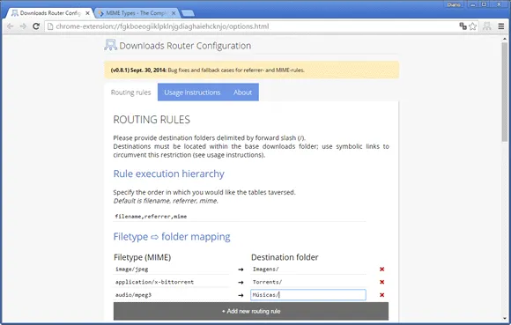
Task: Click the Destination folder column header
Action: click(285, 257)
